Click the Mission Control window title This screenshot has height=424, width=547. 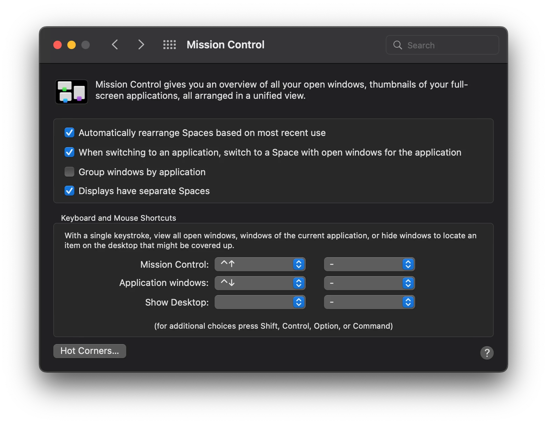coord(225,45)
